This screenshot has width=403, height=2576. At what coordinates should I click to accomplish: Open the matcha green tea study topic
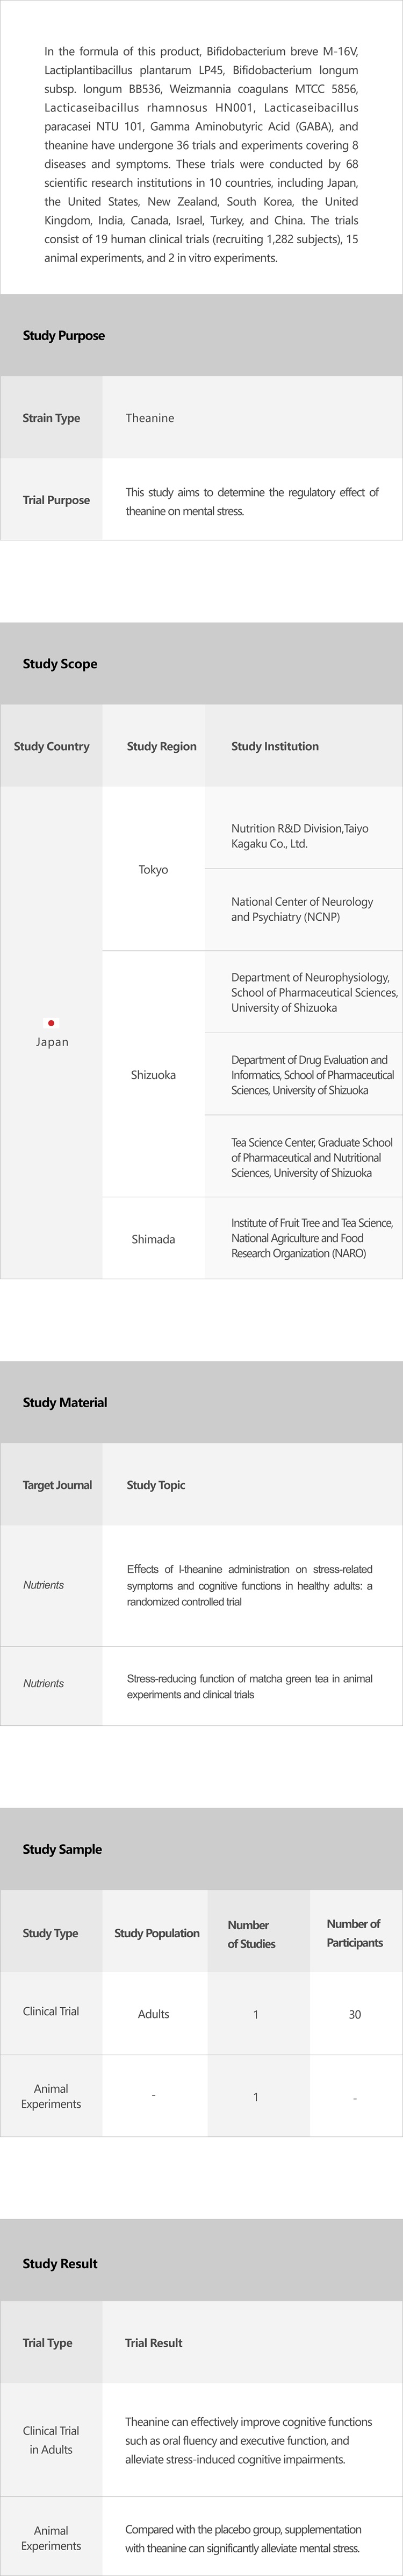(x=249, y=1686)
